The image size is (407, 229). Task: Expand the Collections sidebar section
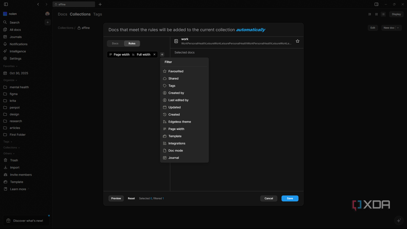point(11,148)
